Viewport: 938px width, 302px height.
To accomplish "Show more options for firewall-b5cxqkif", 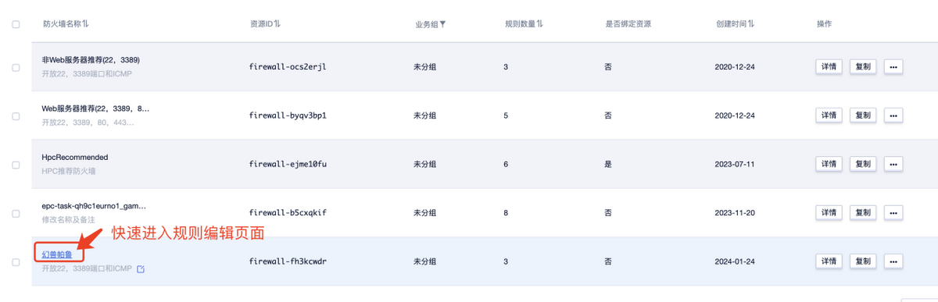I will pyautogui.click(x=893, y=212).
